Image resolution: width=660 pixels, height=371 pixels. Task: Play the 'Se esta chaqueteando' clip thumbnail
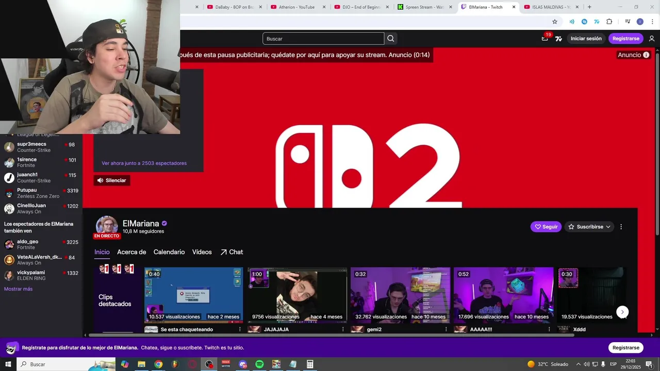coord(194,295)
